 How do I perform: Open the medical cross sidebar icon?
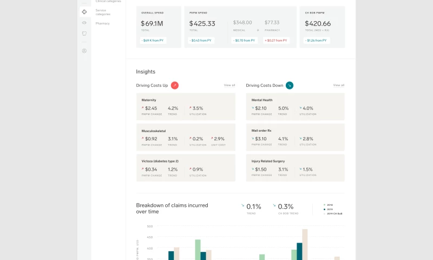coord(84,12)
